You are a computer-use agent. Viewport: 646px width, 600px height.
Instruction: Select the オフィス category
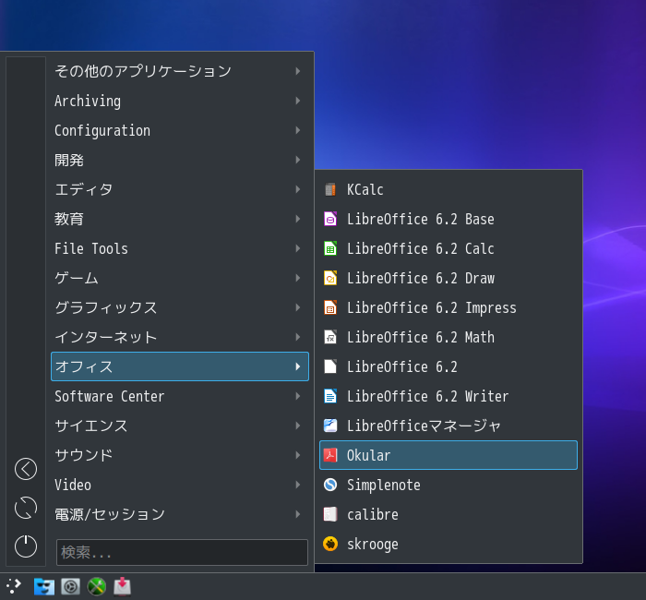(x=180, y=366)
